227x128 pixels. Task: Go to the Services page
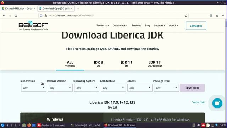click(x=136, y=25)
